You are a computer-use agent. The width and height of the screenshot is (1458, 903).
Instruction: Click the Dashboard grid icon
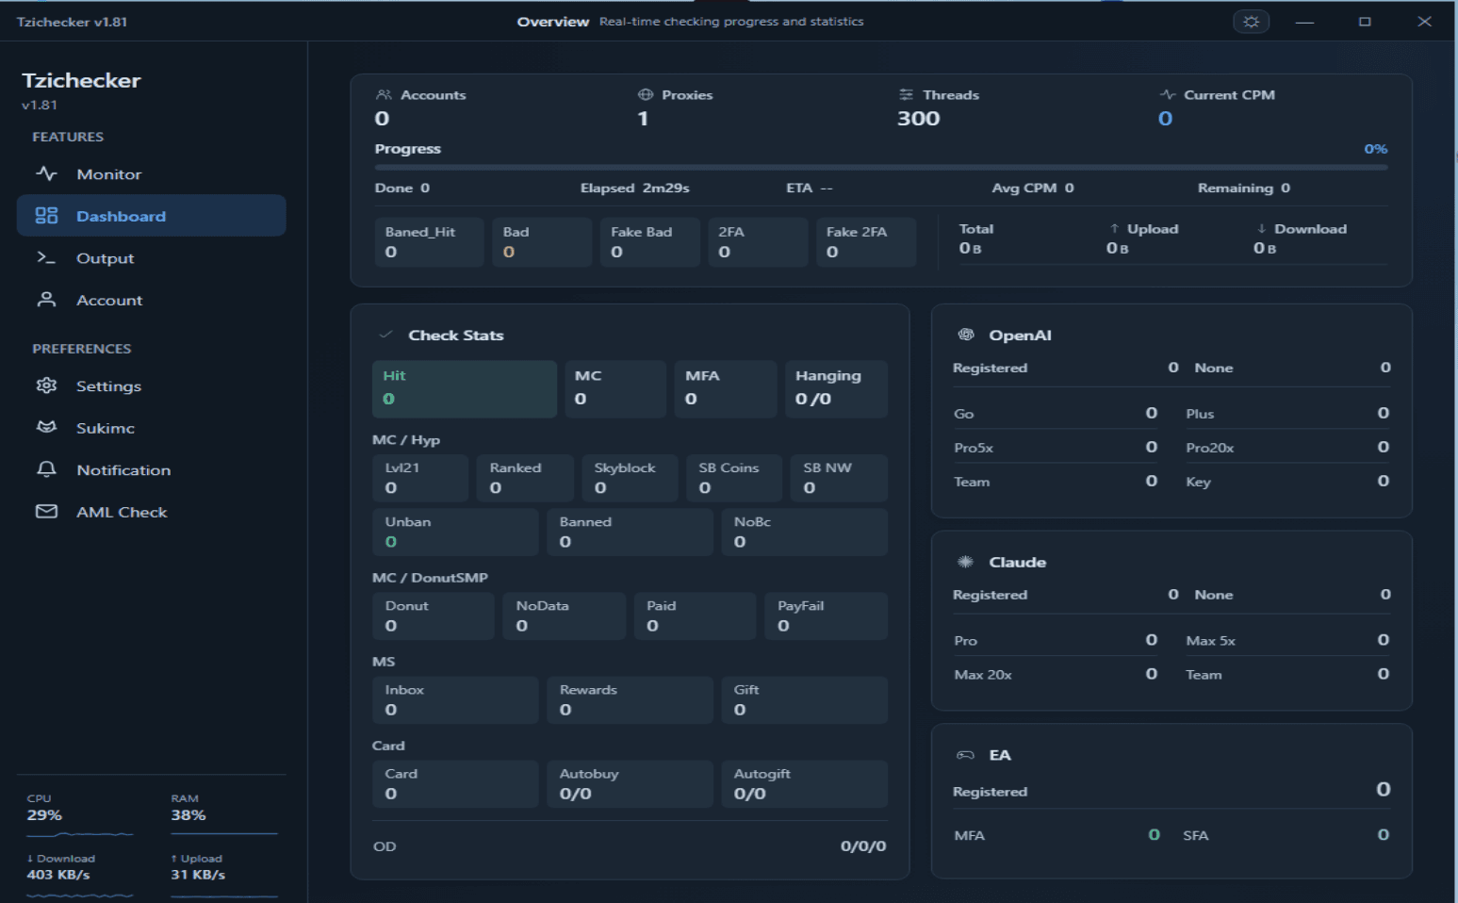[x=46, y=216]
